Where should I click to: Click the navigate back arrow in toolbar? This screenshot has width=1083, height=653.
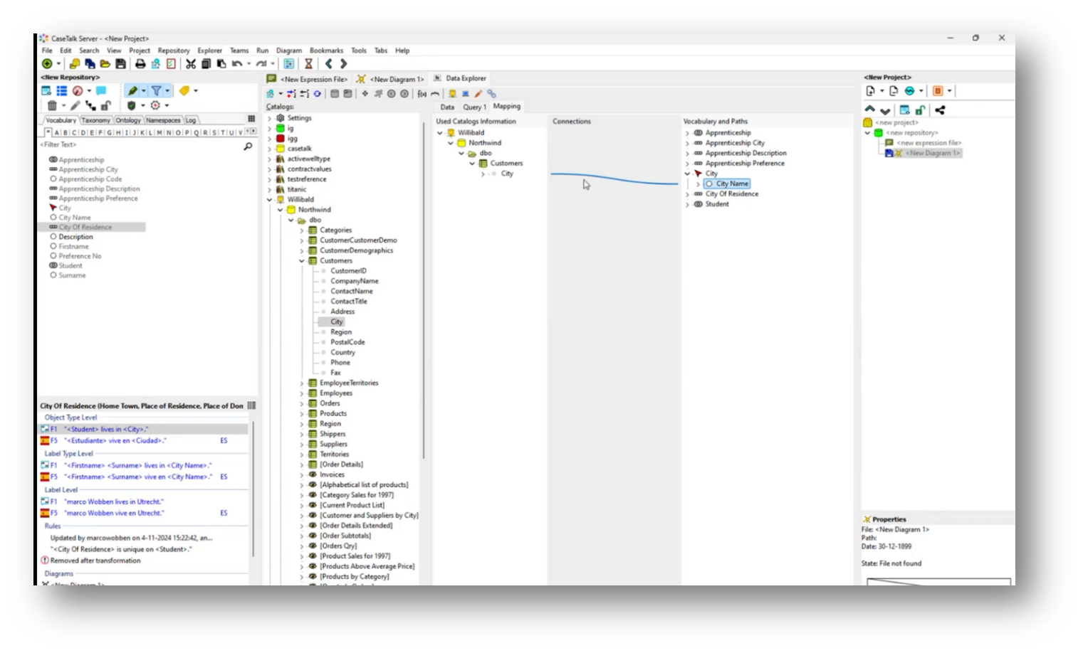tap(329, 64)
